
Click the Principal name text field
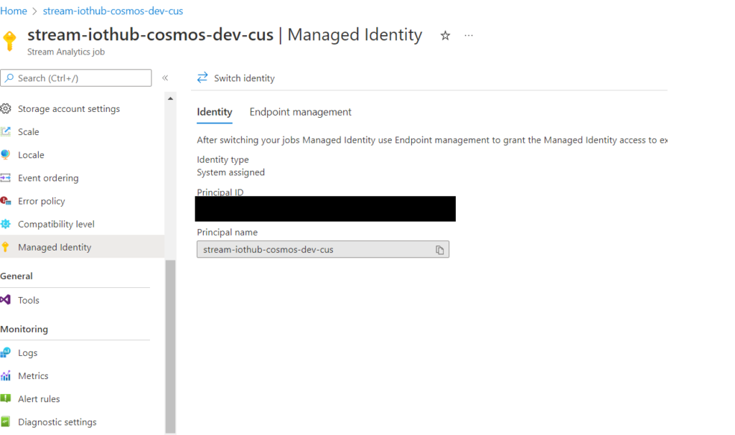(x=322, y=249)
